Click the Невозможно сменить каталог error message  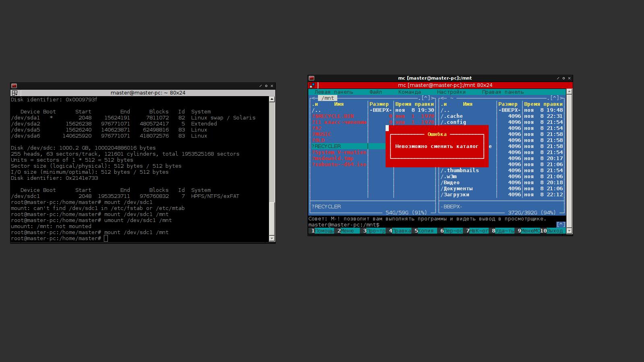(437, 146)
